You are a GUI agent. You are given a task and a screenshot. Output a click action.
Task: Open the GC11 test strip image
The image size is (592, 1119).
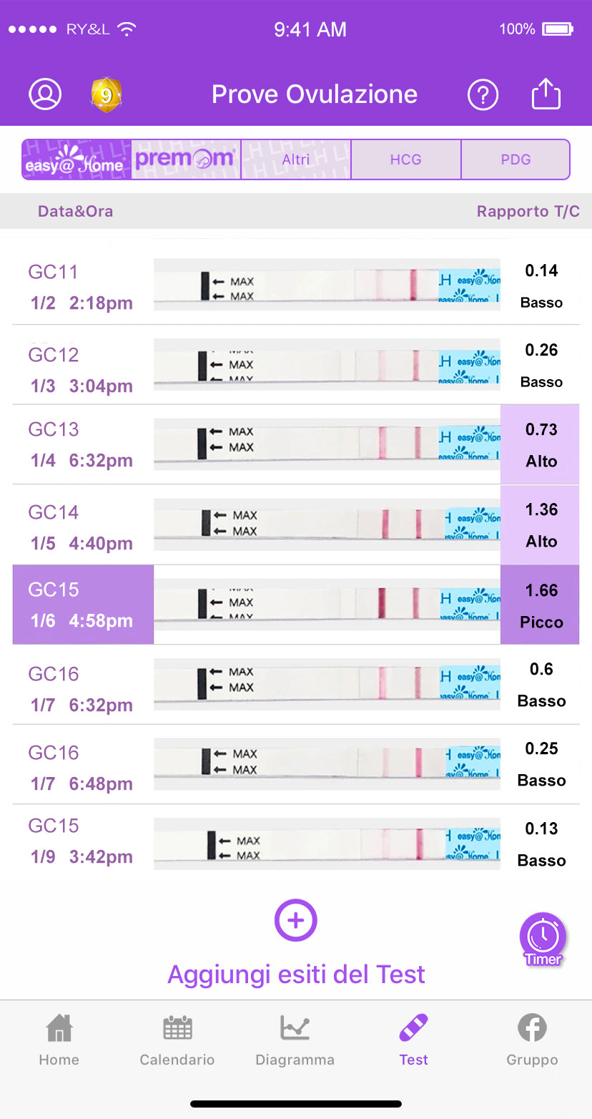pos(327,285)
